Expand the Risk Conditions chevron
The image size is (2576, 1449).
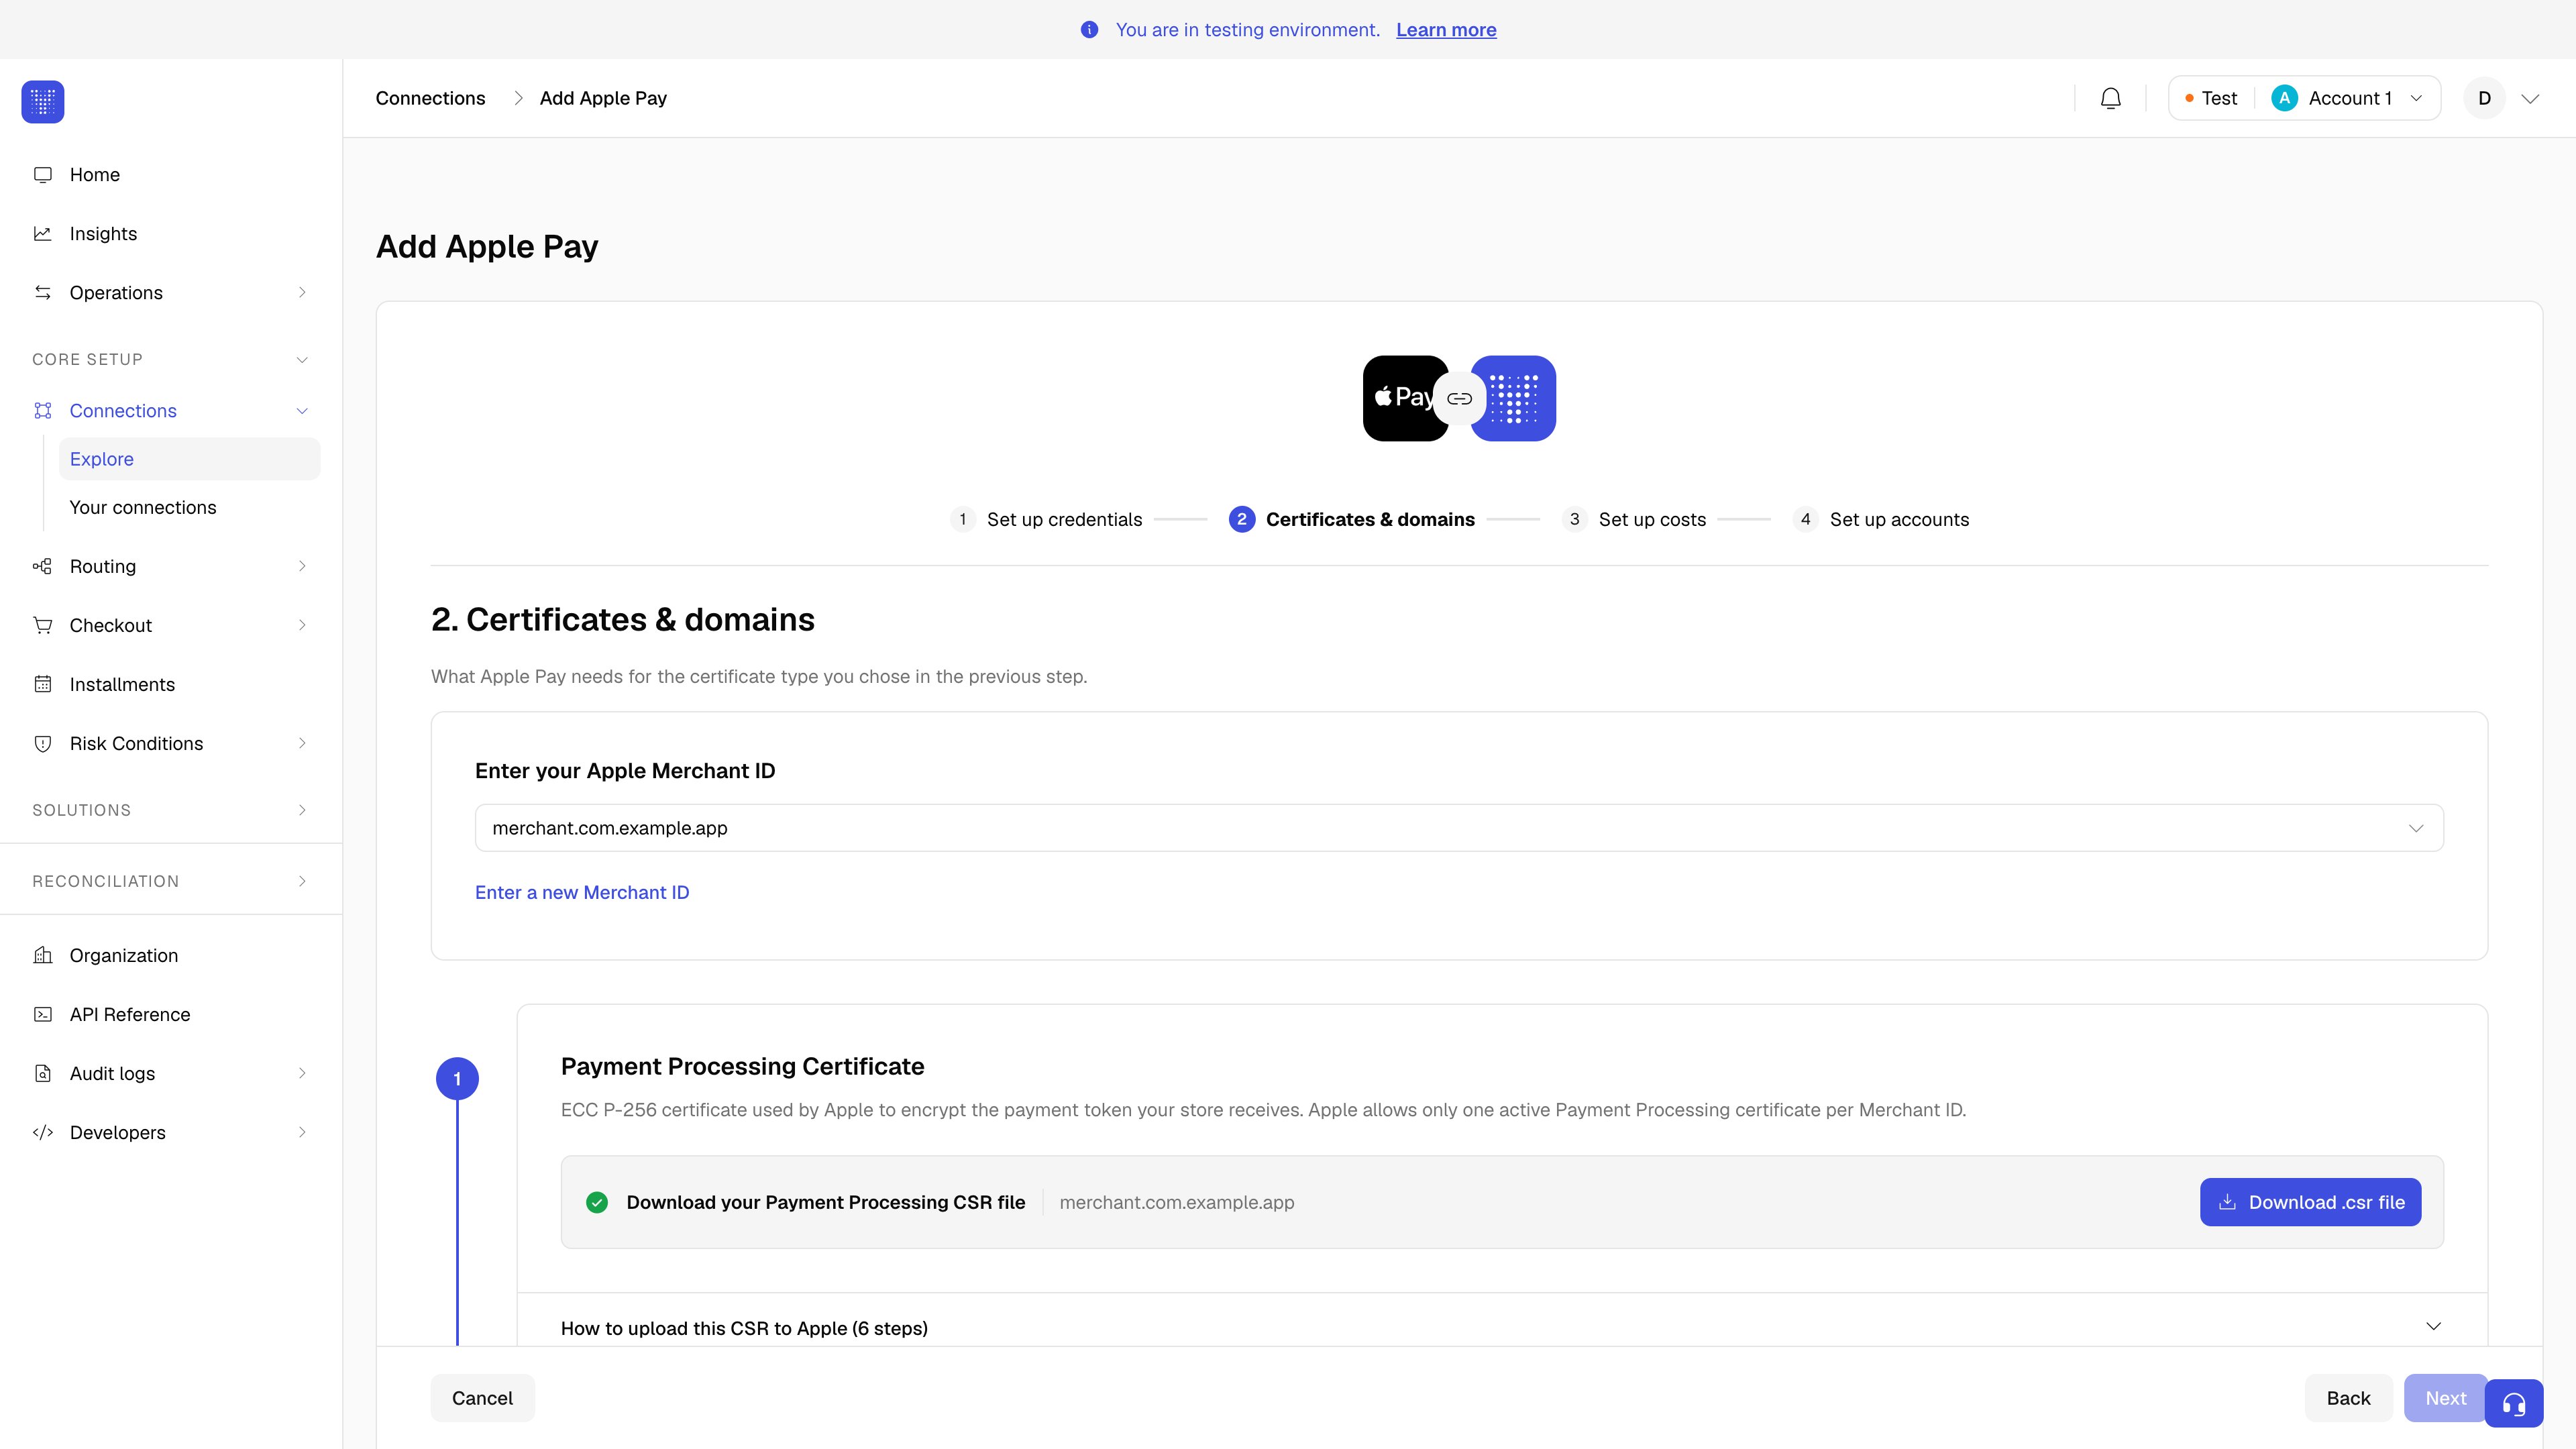(302, 744)
